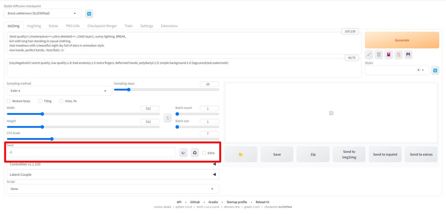This screenshot has height=214, width=446.
Task: Enable the Restore faces checkbox
Action: (9, 101)
